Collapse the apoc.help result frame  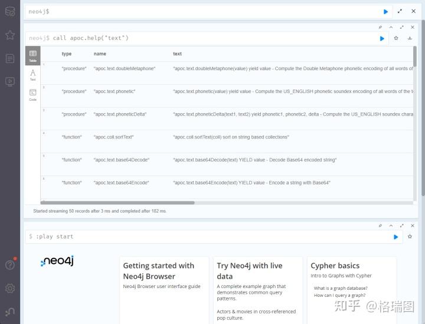tap(391, 27)
